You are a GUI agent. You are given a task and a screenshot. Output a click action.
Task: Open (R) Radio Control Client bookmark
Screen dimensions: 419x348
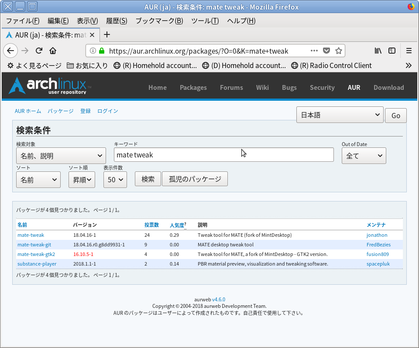(x=331, y=65)
